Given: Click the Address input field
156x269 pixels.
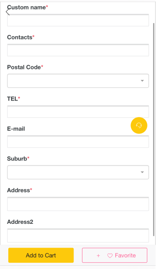Looking at the screenshot, I should [x=78, y=204].
